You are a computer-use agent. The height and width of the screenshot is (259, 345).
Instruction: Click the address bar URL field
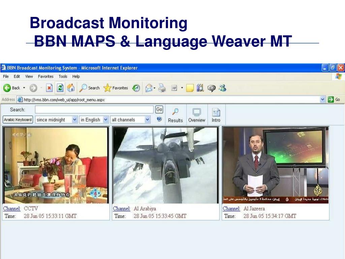click(x=168, y=100)
